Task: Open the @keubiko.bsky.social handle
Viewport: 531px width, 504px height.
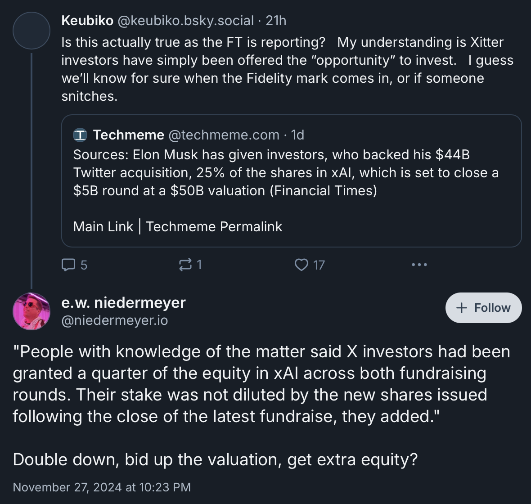Action: click(x=185, y=21)
